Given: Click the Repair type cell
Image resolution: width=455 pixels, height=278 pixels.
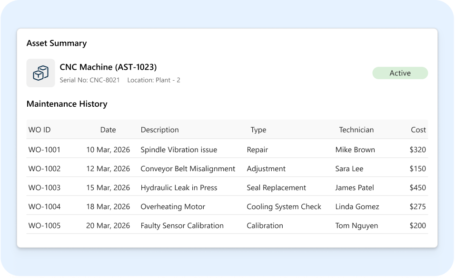Looking at the screenshot, I should tap(257, 150).
